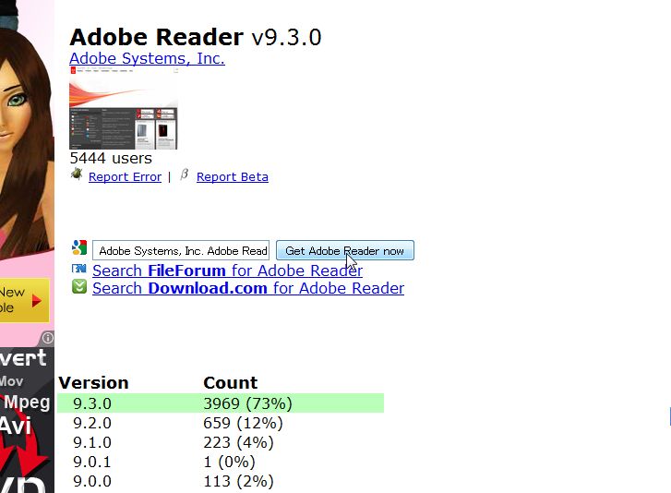Select the 1 (0%) count cell
This screenshot has height=493, width=671.
(230, 462)
